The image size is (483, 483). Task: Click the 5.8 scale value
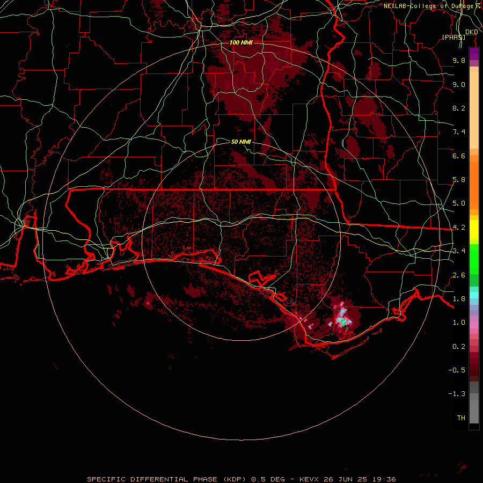click(459, 180)
